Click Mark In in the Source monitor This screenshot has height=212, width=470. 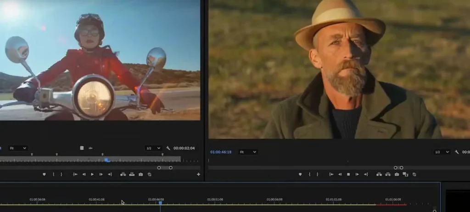pos(54,174)
